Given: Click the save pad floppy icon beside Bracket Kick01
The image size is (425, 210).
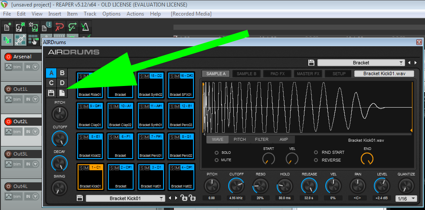Looking at the screenshot, I should coord(80,198).
